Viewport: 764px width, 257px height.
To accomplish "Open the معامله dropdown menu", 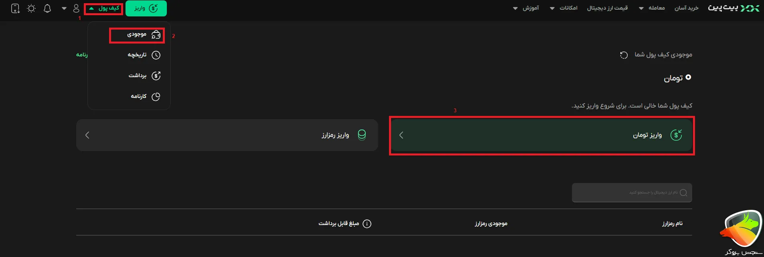I will tap(652, 8).
